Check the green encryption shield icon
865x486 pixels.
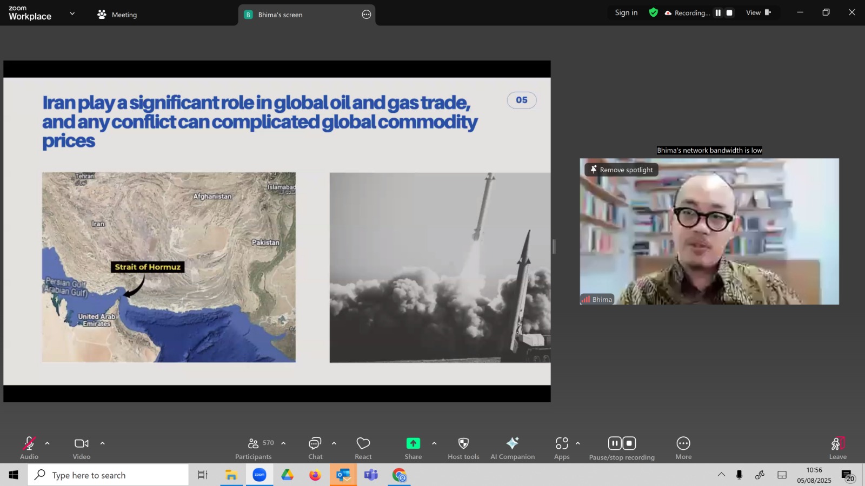pyautogui.click(x=654, y=12)
